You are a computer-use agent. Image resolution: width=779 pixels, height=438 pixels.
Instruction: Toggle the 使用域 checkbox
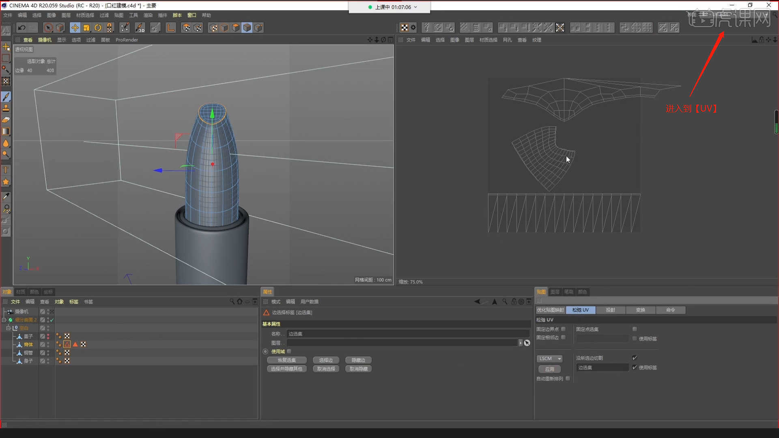pos(289,351)
